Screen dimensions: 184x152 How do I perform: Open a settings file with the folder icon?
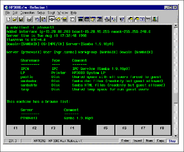pyautogui.click(x=15, y=19)
